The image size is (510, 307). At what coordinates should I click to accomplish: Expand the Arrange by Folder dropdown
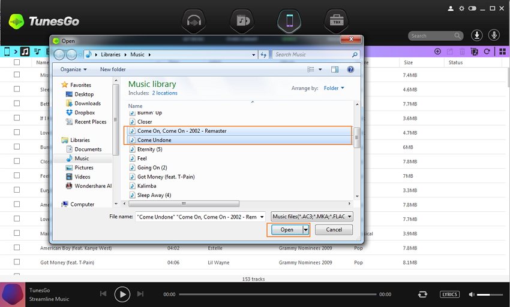point(334,88)
